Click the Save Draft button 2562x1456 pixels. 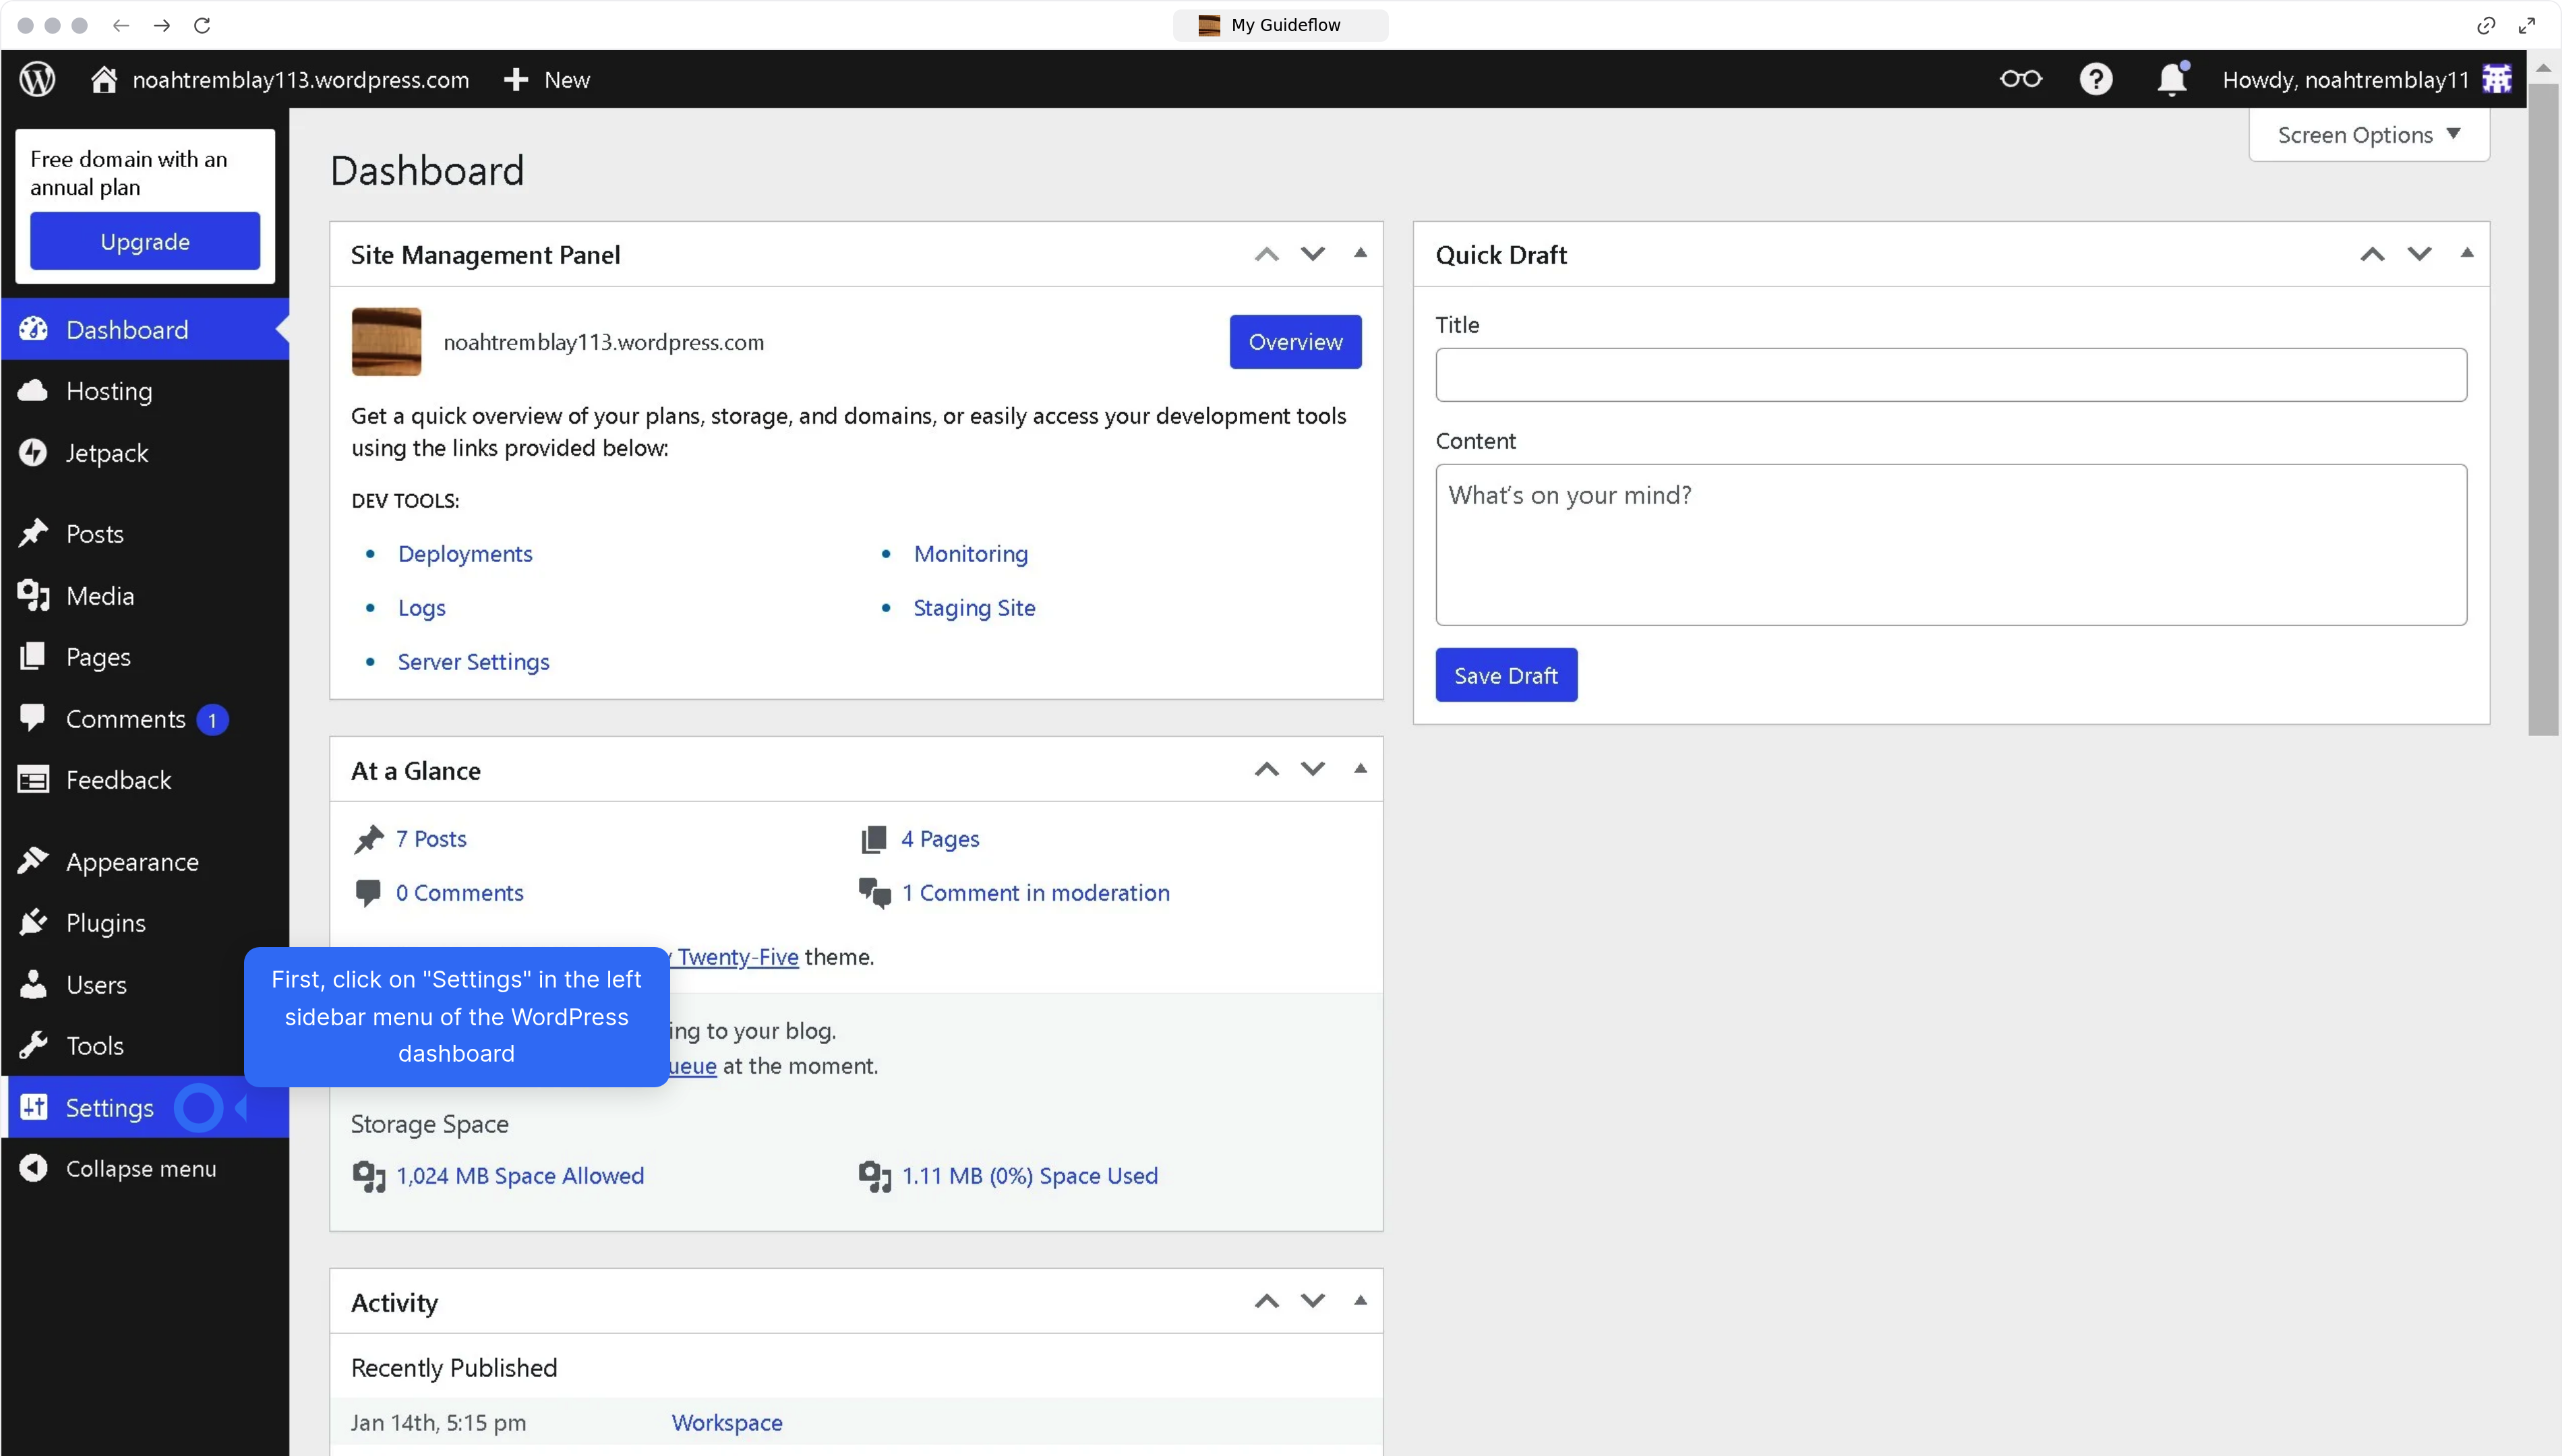(x=1505, y=676)
